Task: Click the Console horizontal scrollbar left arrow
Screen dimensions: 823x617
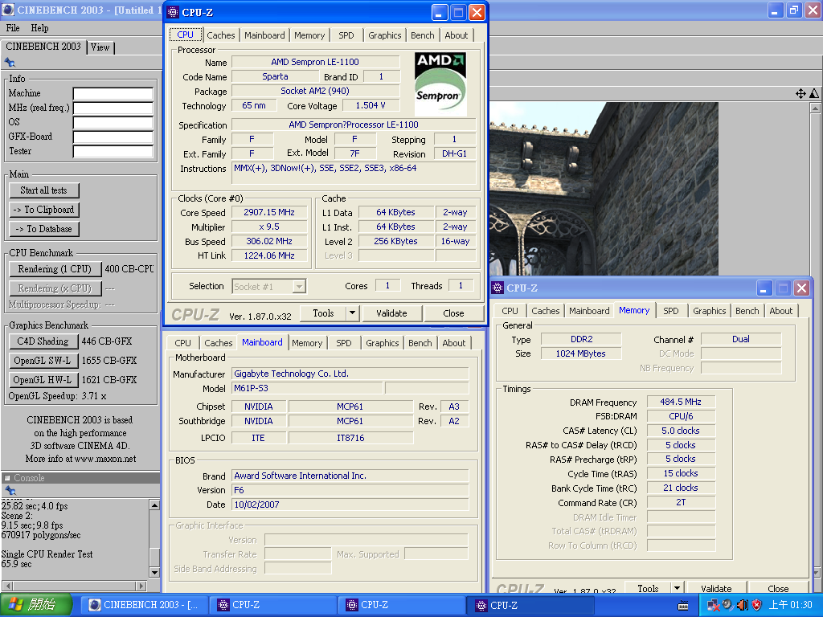Action: (7, 586)
